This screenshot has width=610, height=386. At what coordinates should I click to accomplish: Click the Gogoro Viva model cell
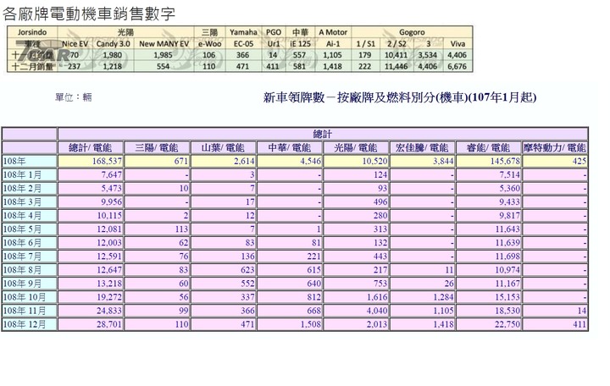[457, 43]
